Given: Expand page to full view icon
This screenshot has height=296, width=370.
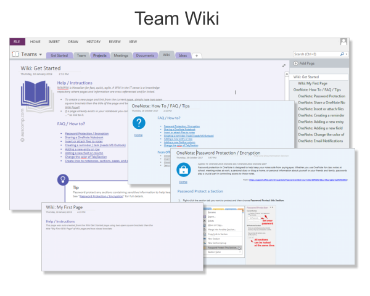Looking at the screenshot, I should tap(284, 65).
